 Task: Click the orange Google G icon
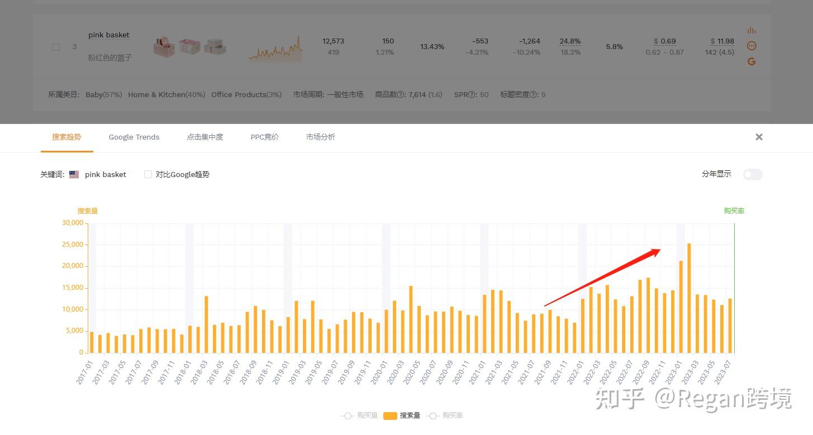point(752,61)
